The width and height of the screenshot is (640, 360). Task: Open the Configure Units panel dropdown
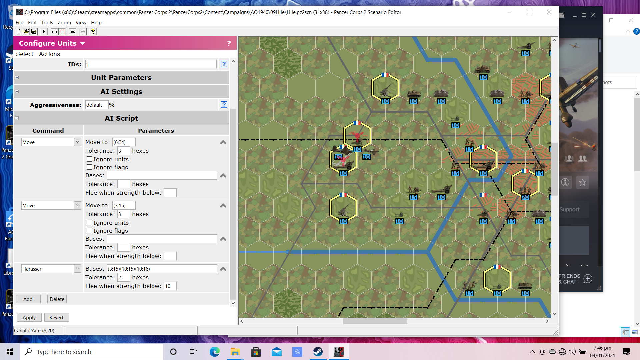point(83,43)
